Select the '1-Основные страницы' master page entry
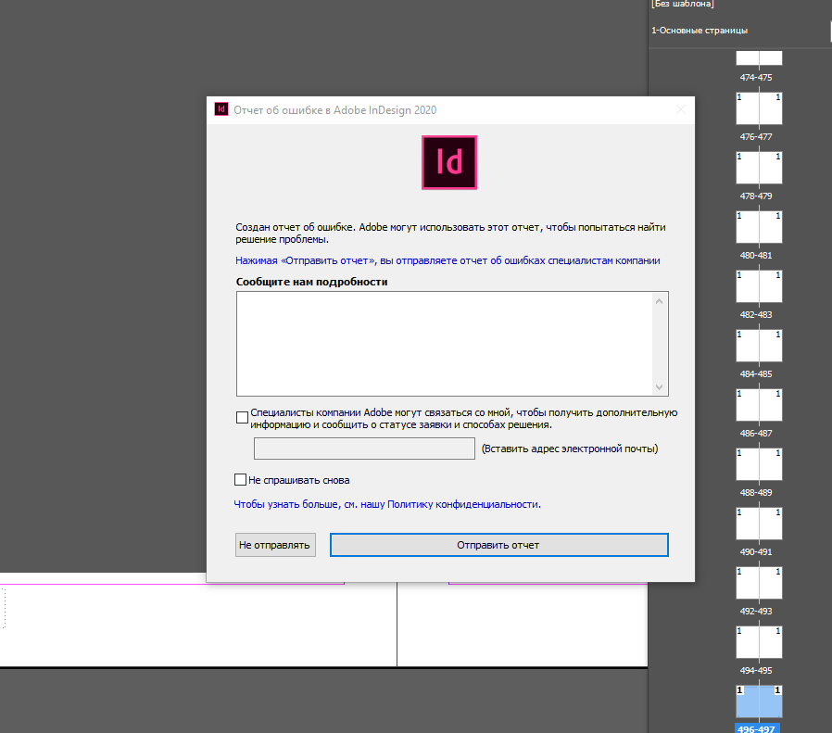The image size is (832, 733). (700, 31)
